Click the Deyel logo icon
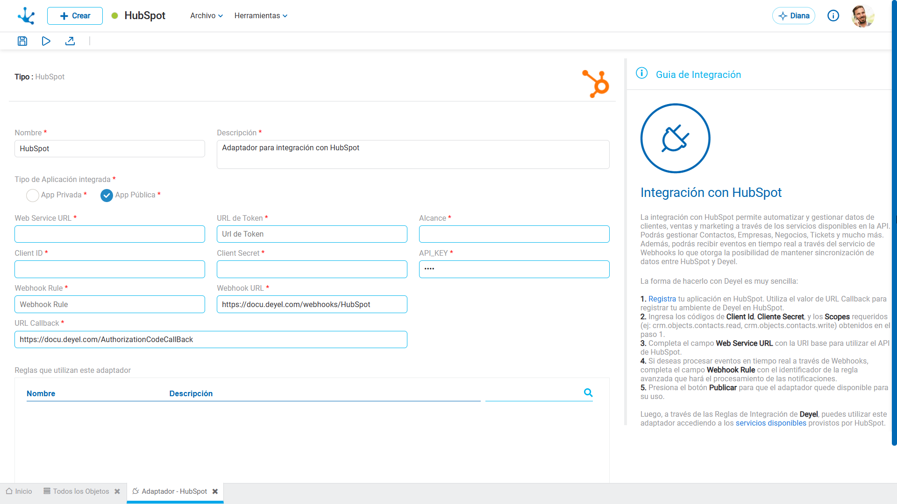The image size is (897, 504). click(x=26, y=16)
